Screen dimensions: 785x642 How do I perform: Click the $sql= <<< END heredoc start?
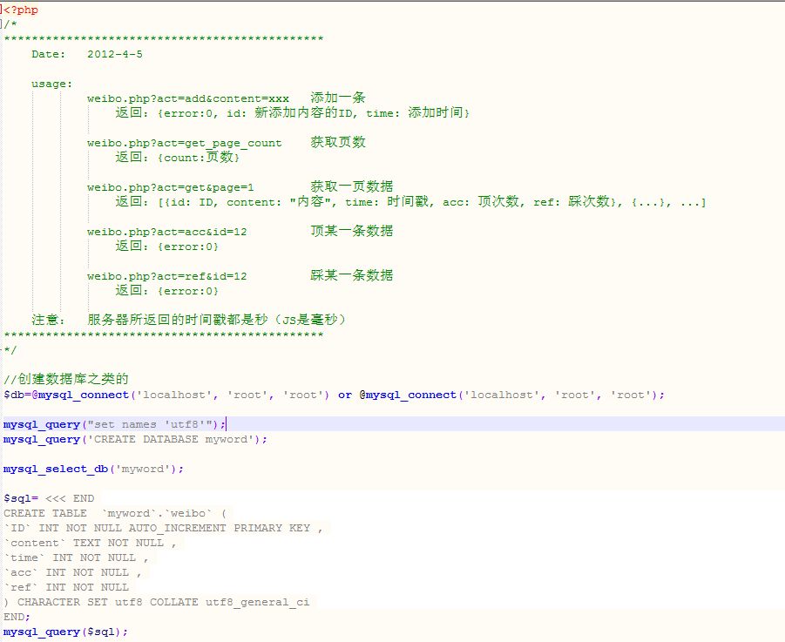pyautogui.click(x=49, y=498)
